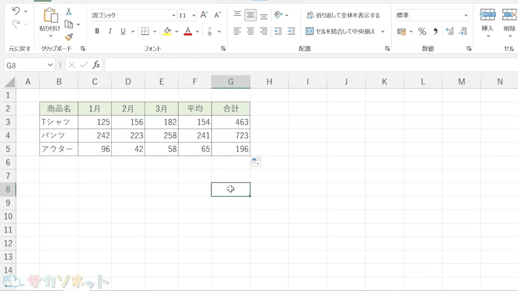This screenshot has width=518, height=291.
Task: Align text to top
Action: tap(237, 15)
